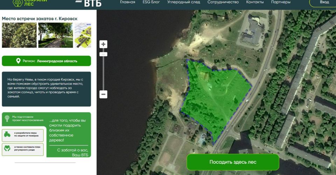Click the tree icon for restoration project
Viewport: 336px width, 175px height.
pyautogui.click(x=7, y=119)
